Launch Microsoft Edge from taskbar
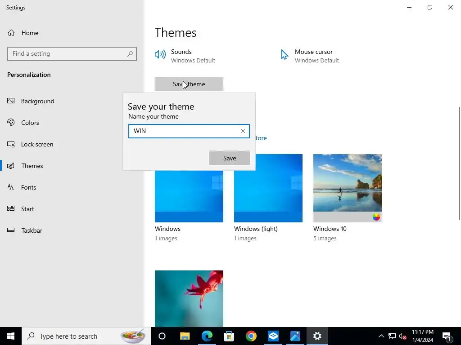461x345 pixels. click(207, 336)
